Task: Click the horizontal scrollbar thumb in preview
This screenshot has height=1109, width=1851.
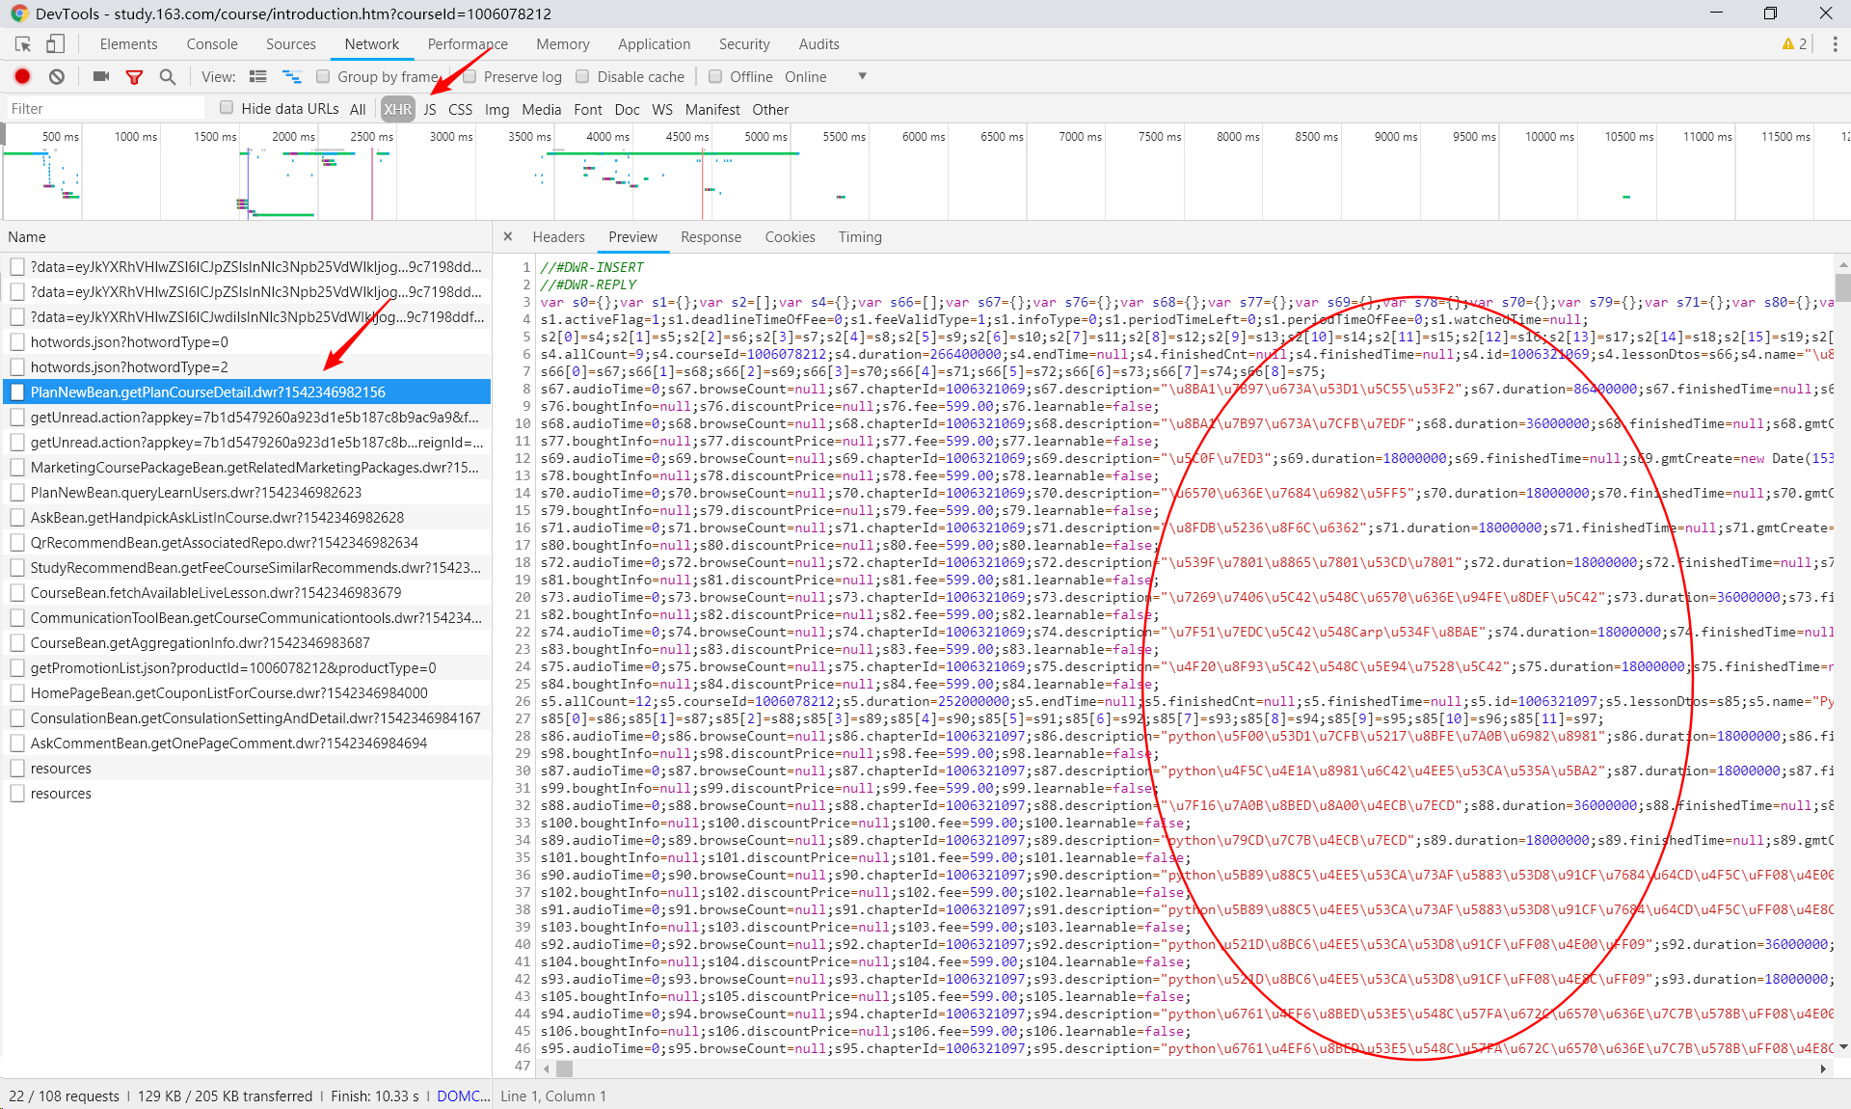Action: pos(565,1068)
